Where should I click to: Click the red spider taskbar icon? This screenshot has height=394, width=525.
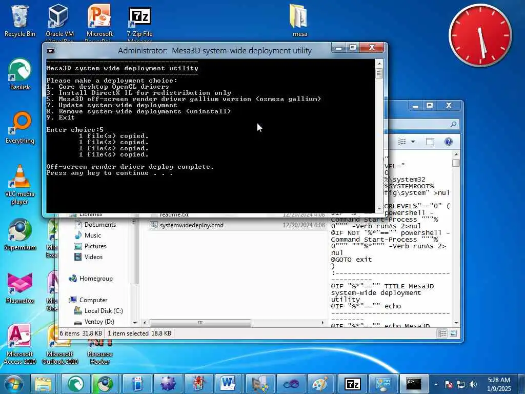[198, 384]
